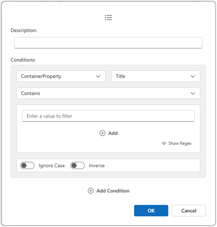217x227 pixels.
Task: Click Add Condition button
Action: click(109, 191)
